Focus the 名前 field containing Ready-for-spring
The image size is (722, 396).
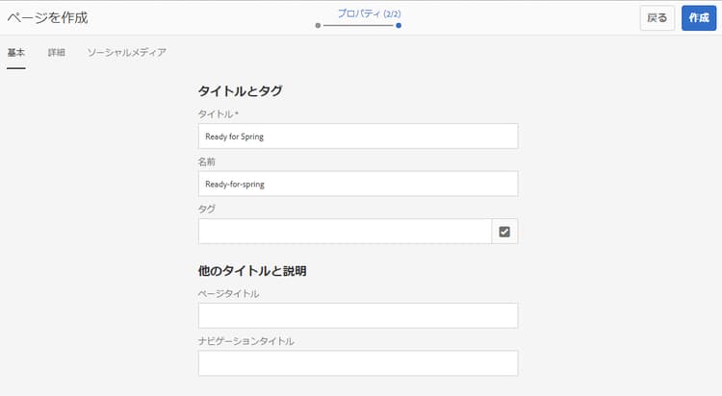tap(358, 184)
